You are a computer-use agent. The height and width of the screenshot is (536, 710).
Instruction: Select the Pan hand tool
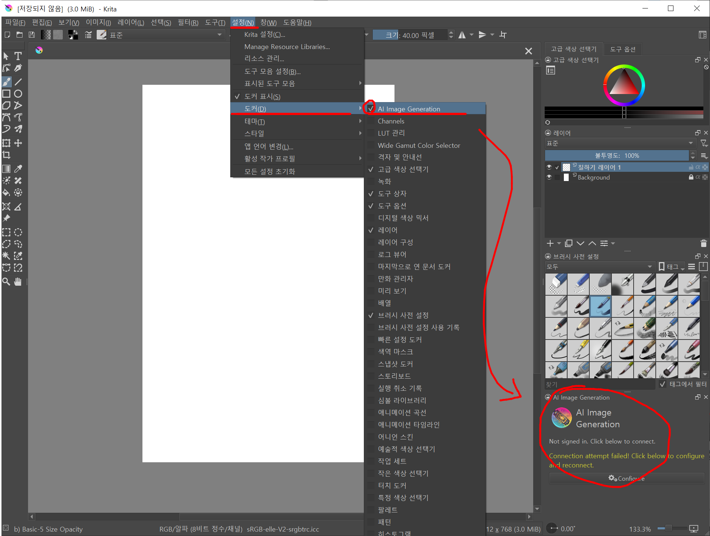(x=18, y=282)
